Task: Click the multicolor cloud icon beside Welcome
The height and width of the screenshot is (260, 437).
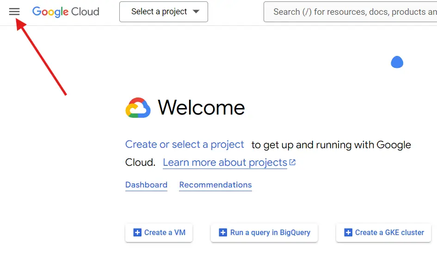Action: point(138,108)
